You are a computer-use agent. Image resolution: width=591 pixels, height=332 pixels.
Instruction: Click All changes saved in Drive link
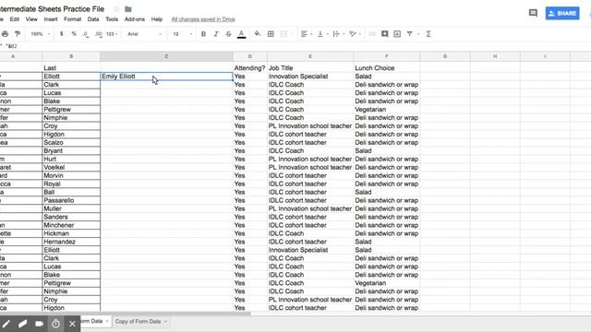[203, 19]
